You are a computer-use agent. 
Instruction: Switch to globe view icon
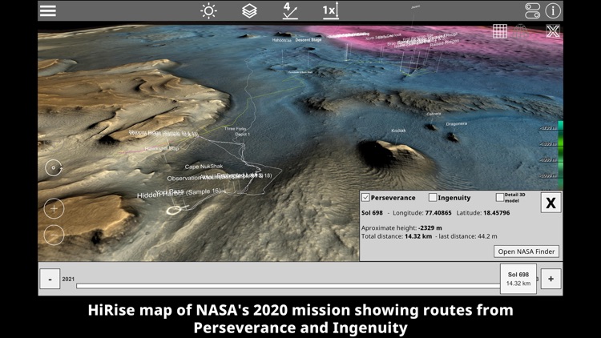tap(521, 31)
